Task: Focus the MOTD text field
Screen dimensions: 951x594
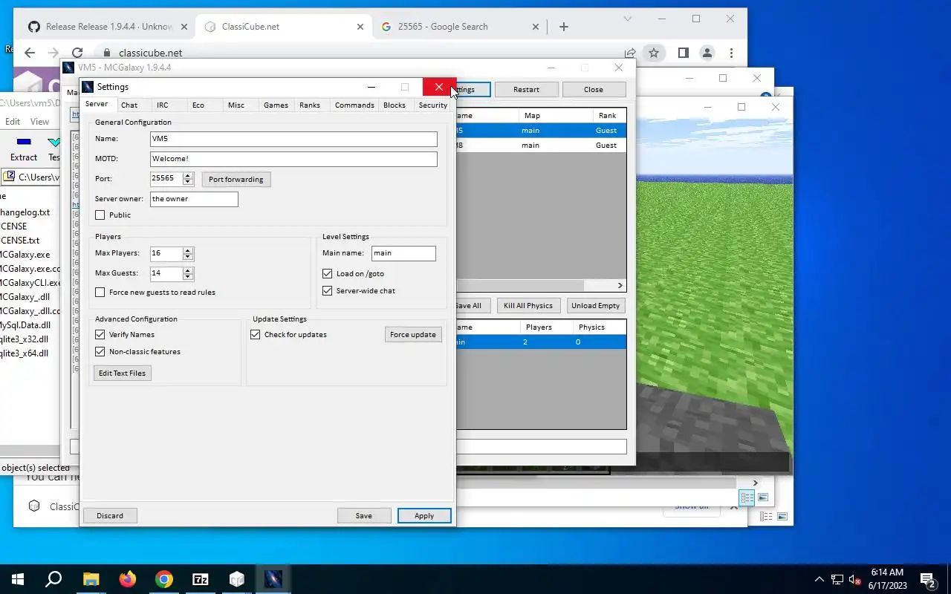Action: pyautogui.click(x=293, y=159)
